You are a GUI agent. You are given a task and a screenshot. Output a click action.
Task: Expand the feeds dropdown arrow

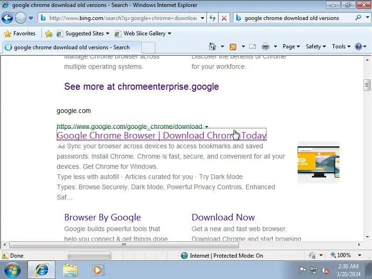[x=243, y=46]
